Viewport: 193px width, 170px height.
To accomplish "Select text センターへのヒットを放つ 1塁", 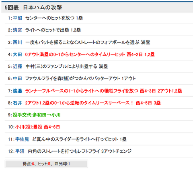I will [54, 18].
